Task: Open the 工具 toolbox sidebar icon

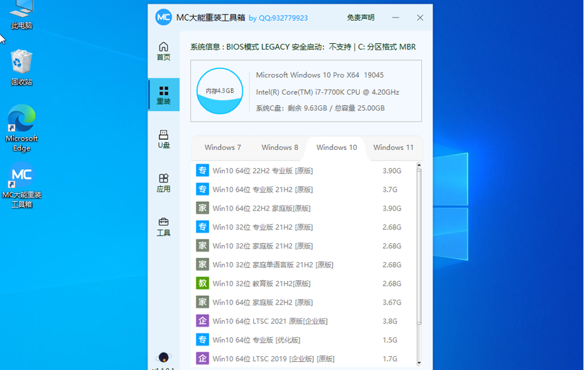Action: 163,227
